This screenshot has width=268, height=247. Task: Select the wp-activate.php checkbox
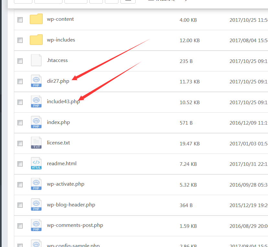[20, 185]
